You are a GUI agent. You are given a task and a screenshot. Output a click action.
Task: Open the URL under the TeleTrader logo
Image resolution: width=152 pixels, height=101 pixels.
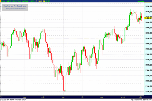(15, 9)
